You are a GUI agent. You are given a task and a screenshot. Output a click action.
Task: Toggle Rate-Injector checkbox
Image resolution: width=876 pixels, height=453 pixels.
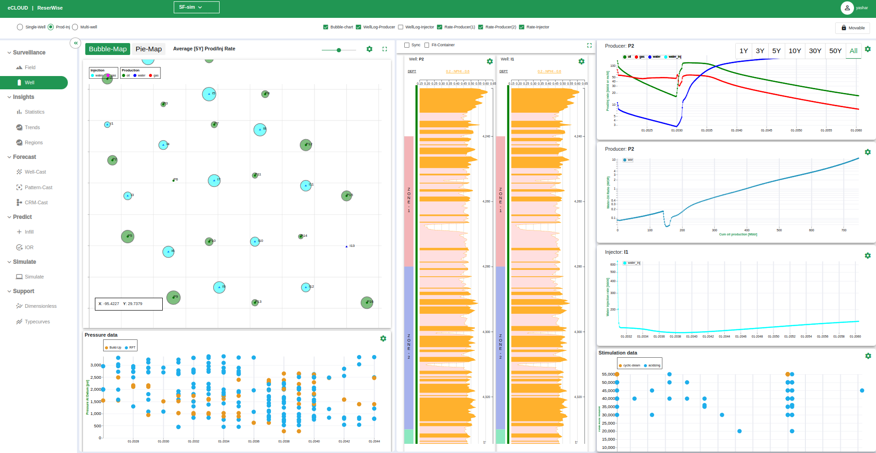point(522,27)
